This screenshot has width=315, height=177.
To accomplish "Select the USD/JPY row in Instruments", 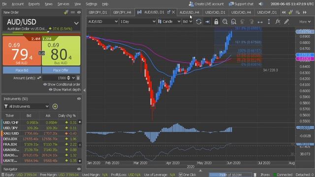I will point(39,128).
